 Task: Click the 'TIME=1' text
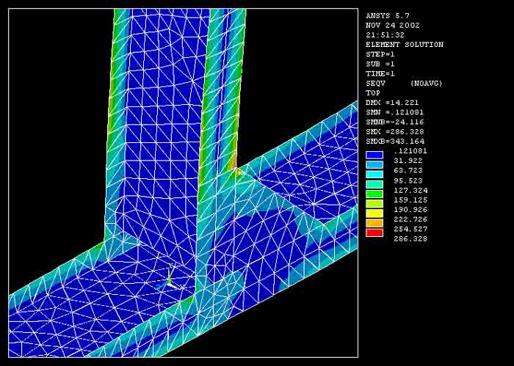coord(380,73)
